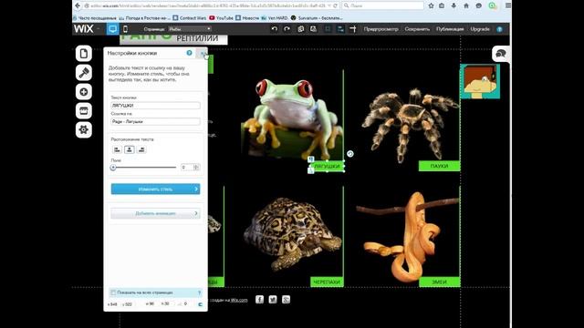Image resolution: width=584 pixels, height=328 pixels.
Task: Select the turtles green site button
Action: tap(327, 282)
